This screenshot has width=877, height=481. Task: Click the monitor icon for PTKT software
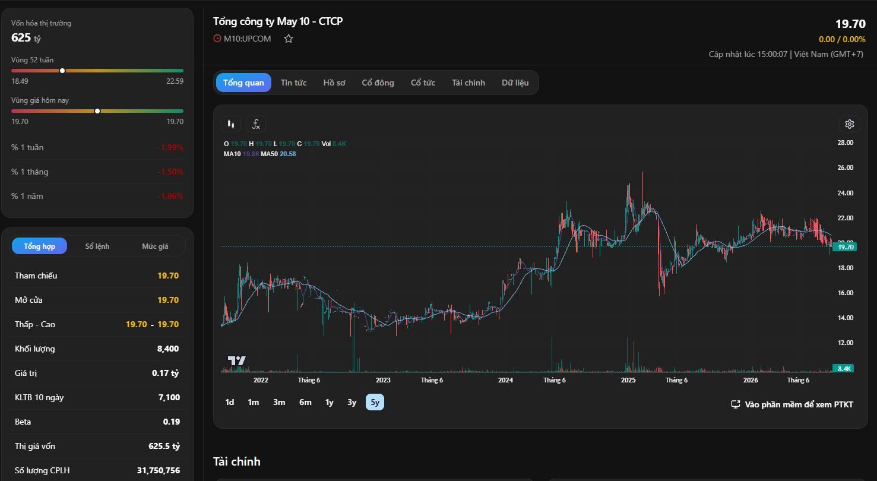[736, 404]
